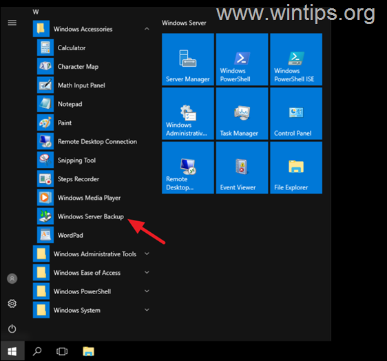This screenshot has height=361, width=387.
Task: Open the Server Manager tile
Action: pyautogui.click(x=188, y=59)
